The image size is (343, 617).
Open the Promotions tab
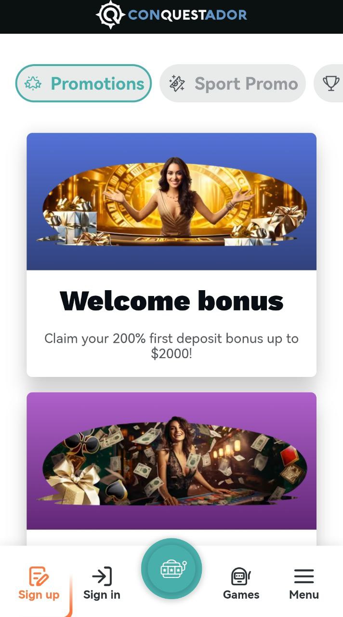click(83, 83)
